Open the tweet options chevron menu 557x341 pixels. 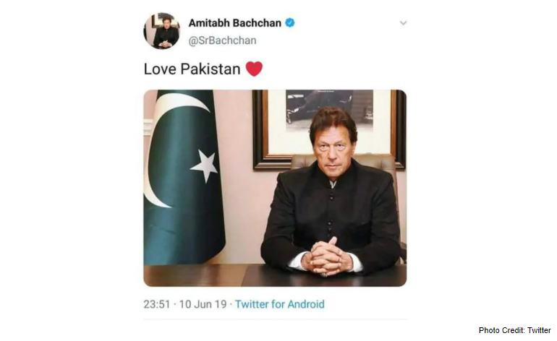[403, 23]
